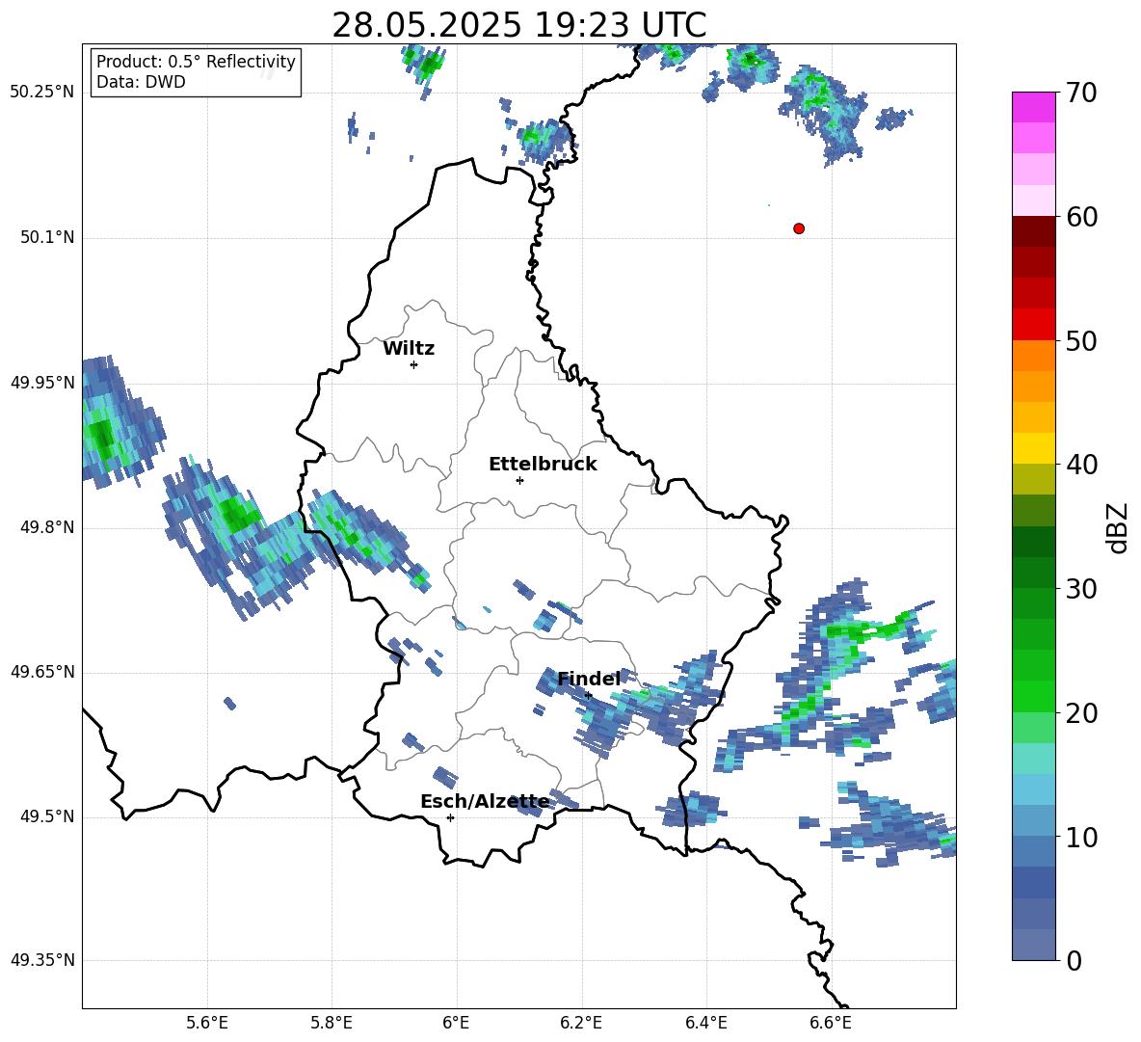Click the 49.35°N latitude label
The height and width of the screenshot is (1042, 1141).
click(42, 960)
